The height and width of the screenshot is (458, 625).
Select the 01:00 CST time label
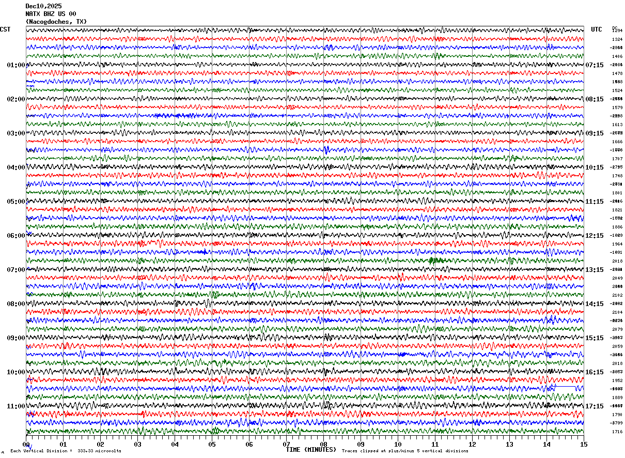(x=16, y=65)
